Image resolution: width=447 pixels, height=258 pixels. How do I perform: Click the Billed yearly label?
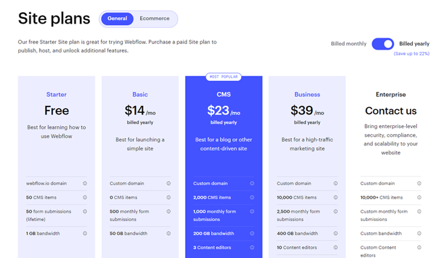click(x=414, y=44)
